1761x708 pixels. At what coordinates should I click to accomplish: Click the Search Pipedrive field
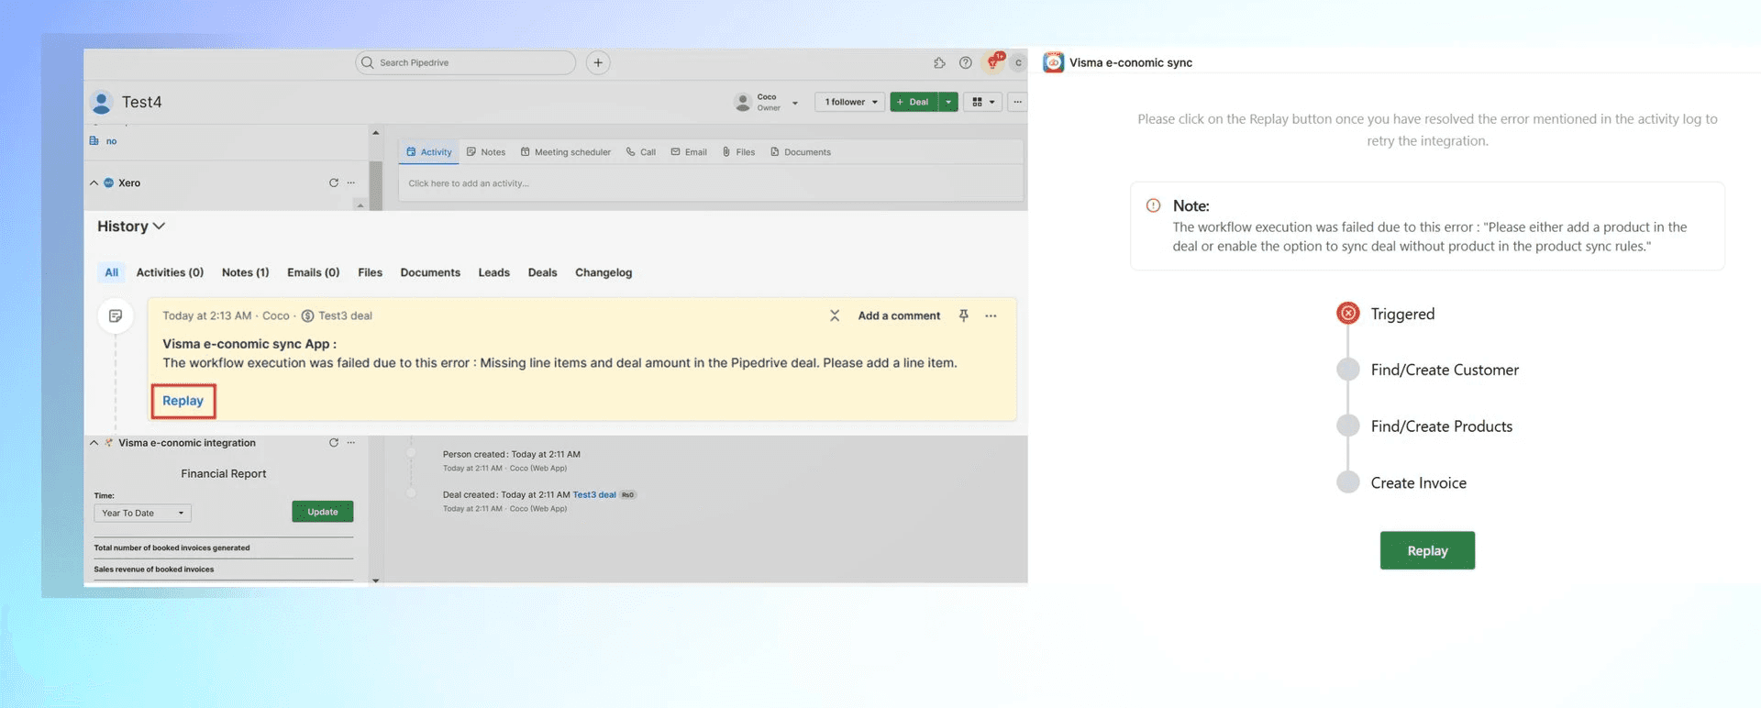(465, 62)
